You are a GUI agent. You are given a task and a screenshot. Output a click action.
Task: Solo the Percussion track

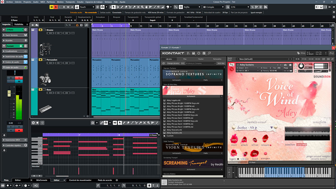45,60
